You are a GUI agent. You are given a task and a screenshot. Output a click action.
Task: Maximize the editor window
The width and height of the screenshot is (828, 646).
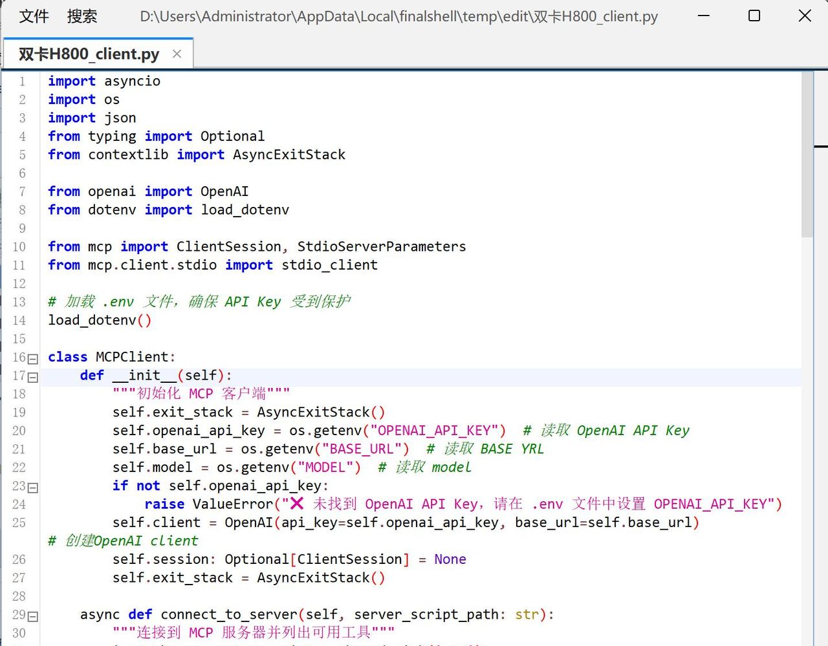point(754,16)
